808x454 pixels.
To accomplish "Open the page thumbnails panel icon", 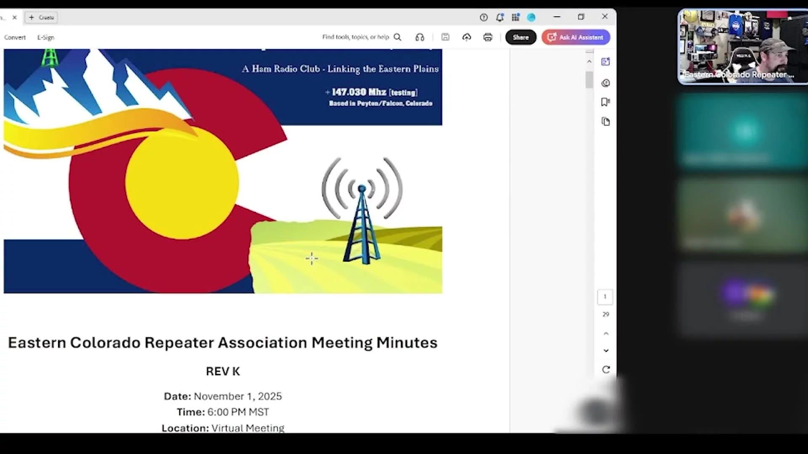I will tap(606, 122).
